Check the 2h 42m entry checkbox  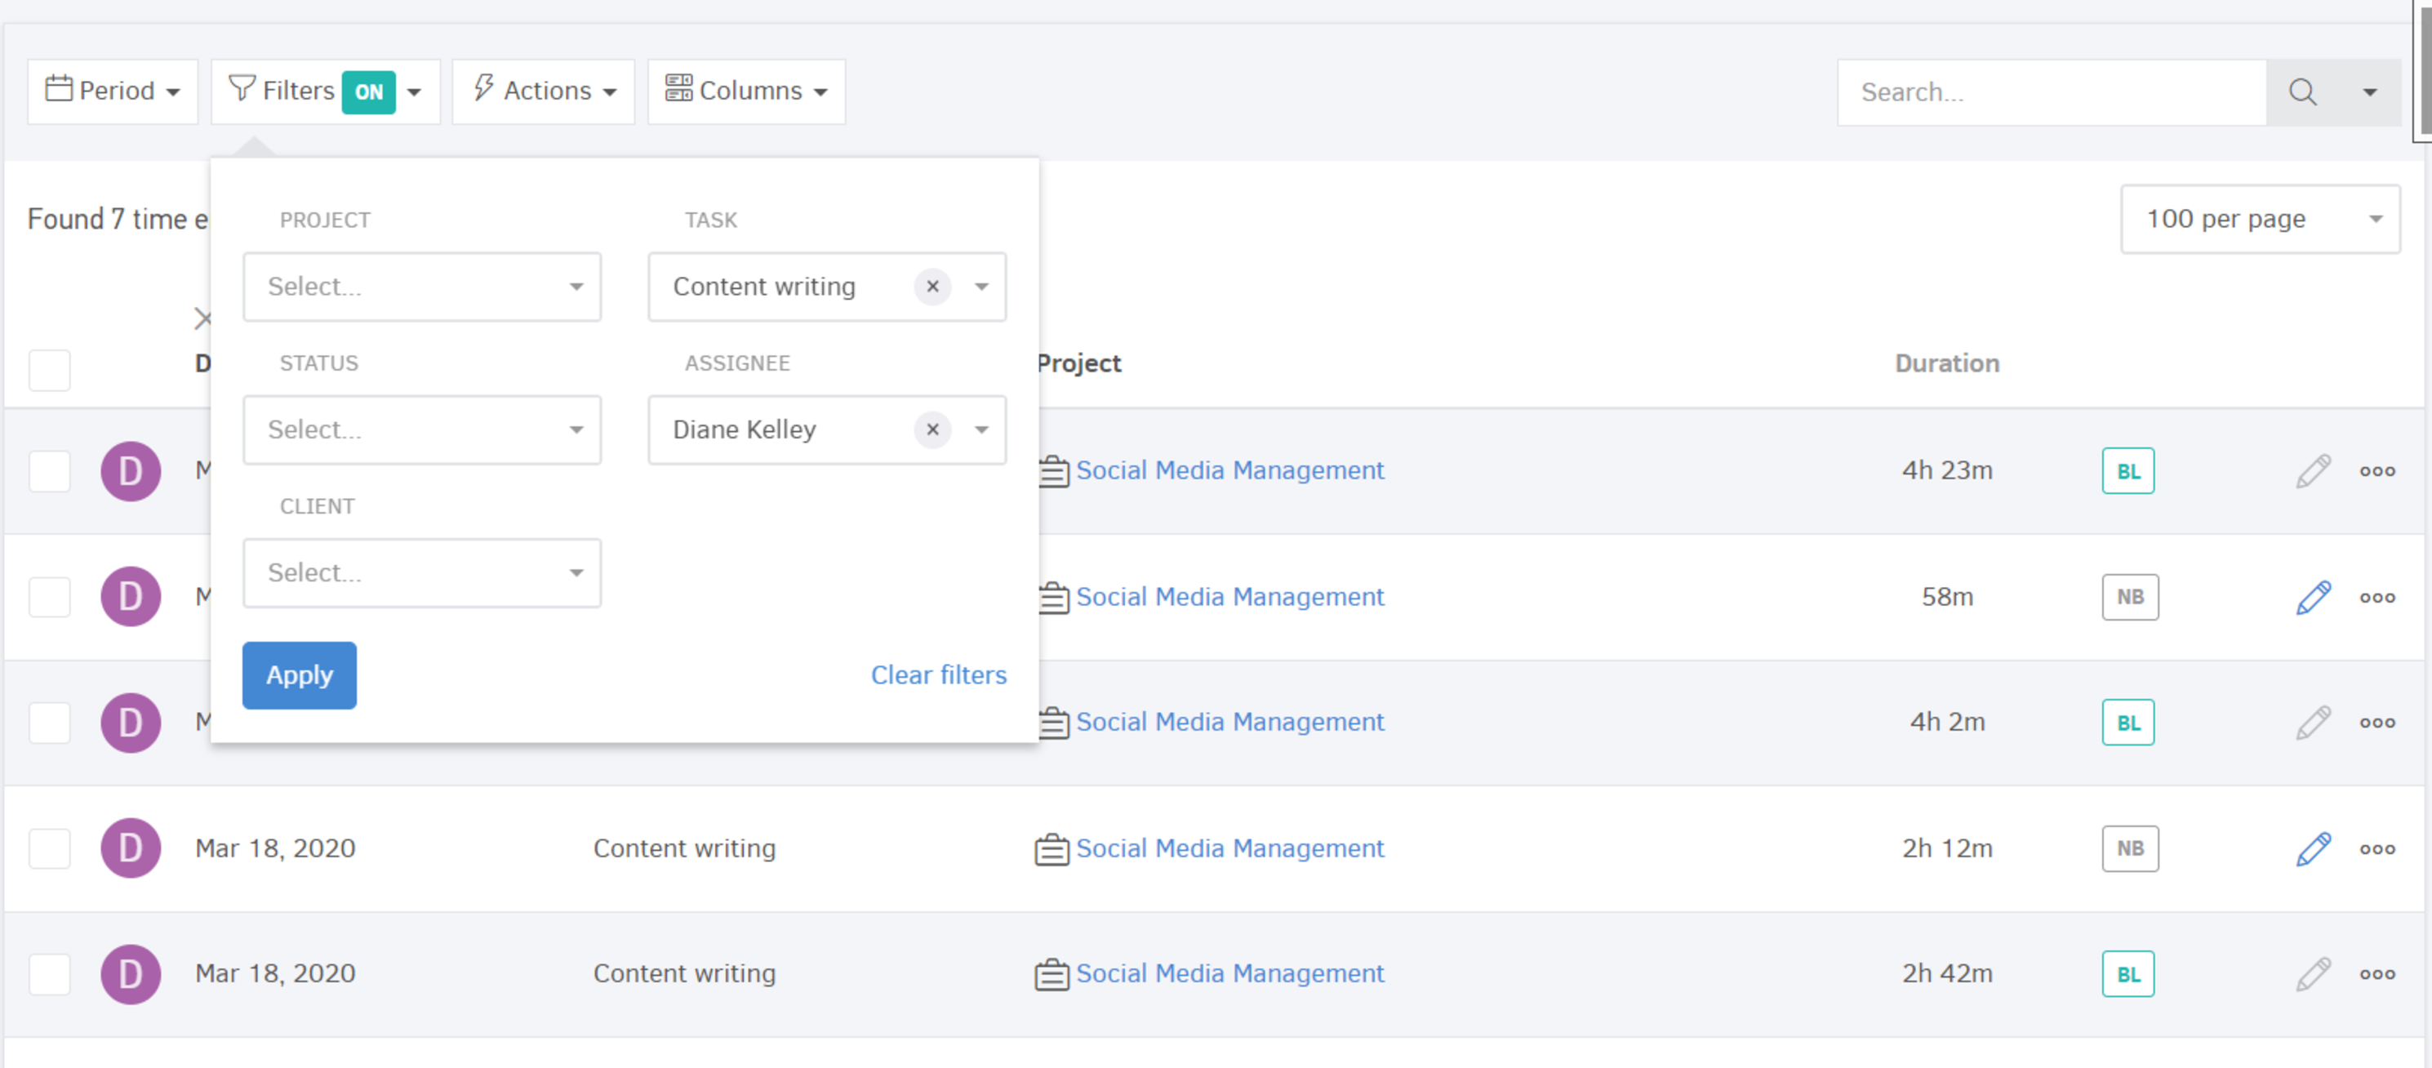click(x=49, y=973)
